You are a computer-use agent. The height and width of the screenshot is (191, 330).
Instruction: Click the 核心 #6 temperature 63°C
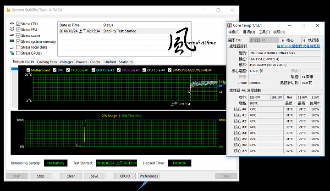[x=265, y=145]
